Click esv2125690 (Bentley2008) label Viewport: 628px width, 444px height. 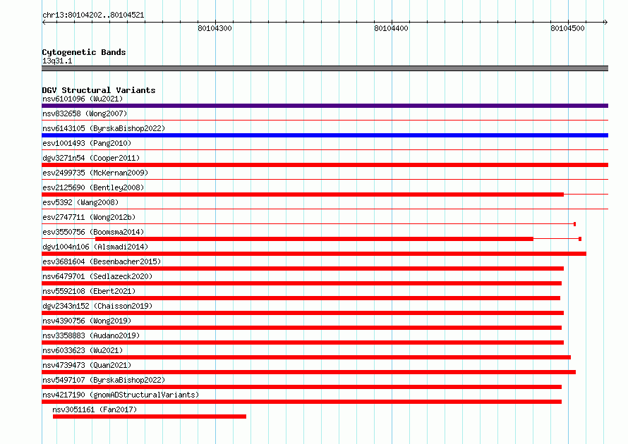point(93,187)
